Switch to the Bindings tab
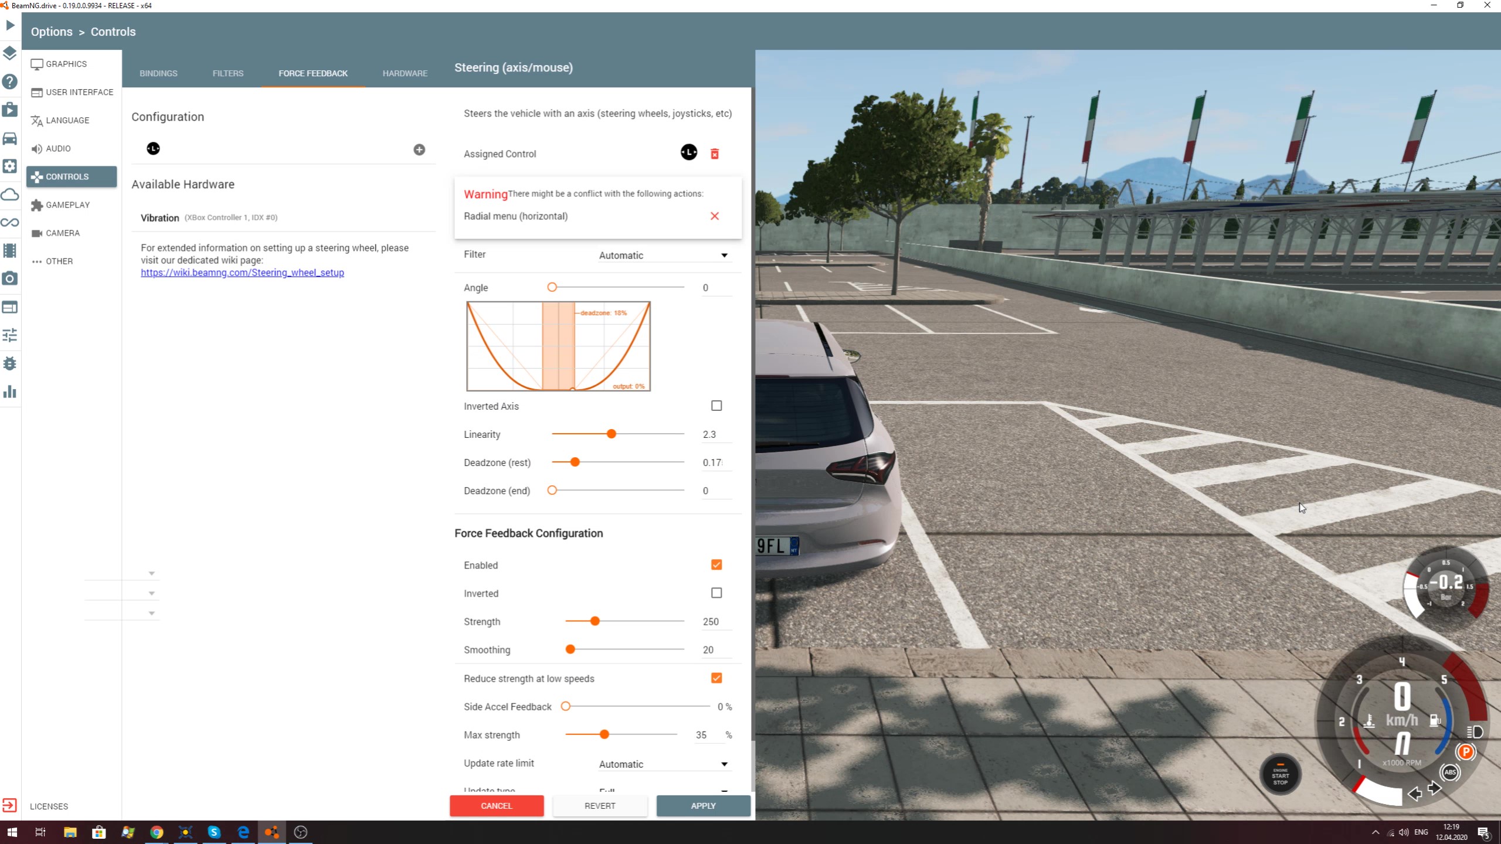The height and width of the screenshot is (844, 1501). [x=158, y=73]
